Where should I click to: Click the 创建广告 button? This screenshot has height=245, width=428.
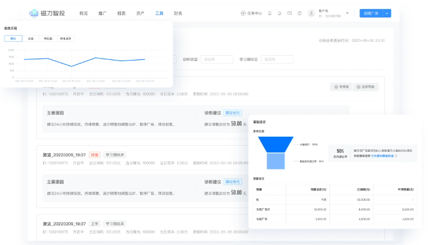click(x=371, y=13)
